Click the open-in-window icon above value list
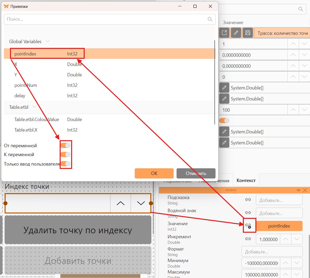The width and height of the screenshot is (310, 278). pos(224,33)
